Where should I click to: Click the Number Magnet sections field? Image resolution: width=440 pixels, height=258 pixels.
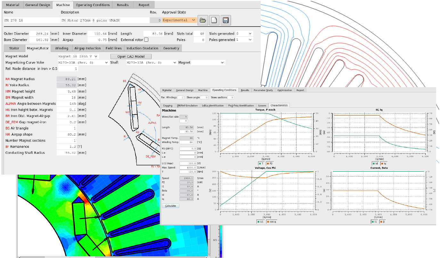67,140
